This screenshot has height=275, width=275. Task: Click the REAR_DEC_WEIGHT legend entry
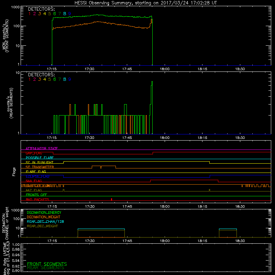coord(42,226)
